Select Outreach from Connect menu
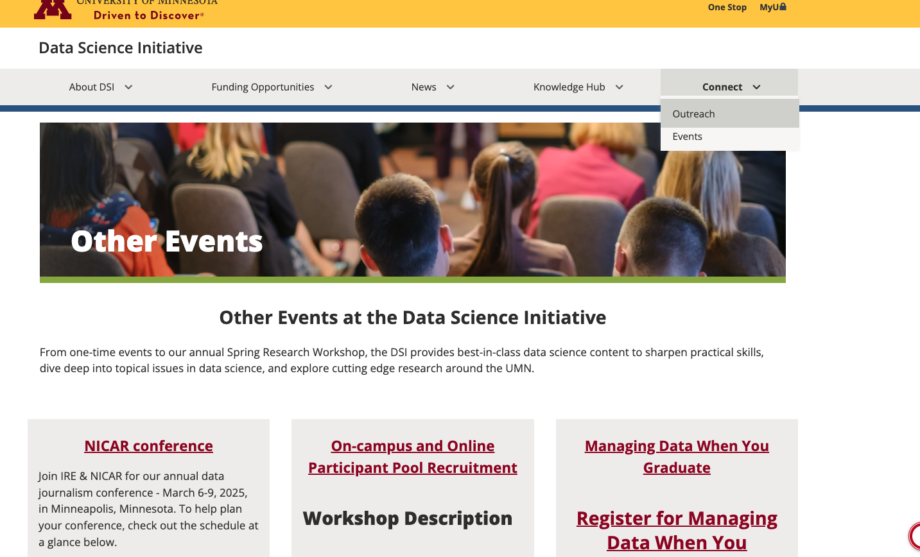 point(693,114)
